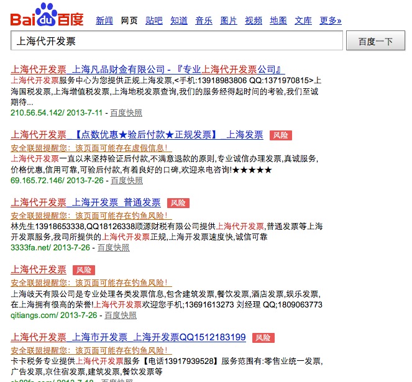Expand the 更多» menu link
412x382 pixels.
(x=331, y=20)
